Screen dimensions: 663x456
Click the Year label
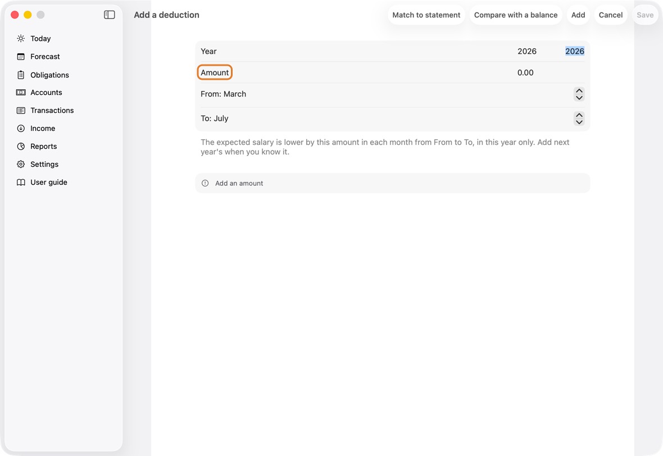208,51
